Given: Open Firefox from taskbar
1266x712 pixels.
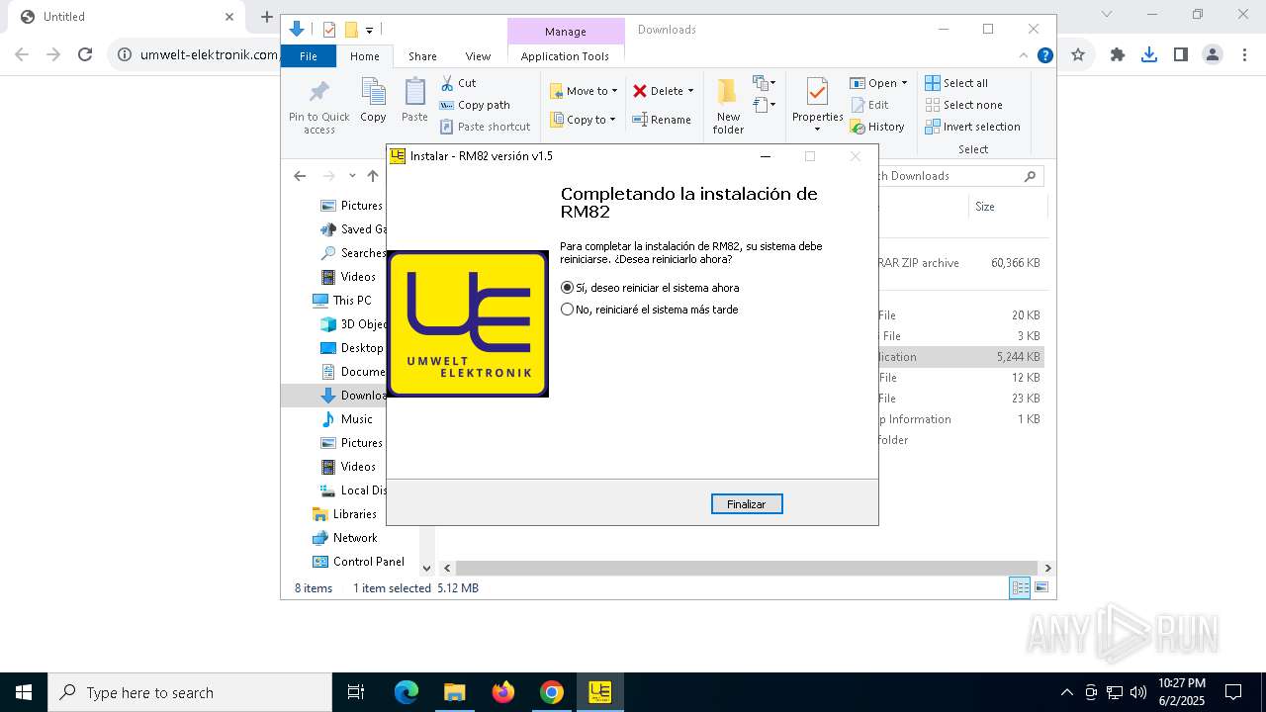Looking at the screenshot, I should [503, 692].
